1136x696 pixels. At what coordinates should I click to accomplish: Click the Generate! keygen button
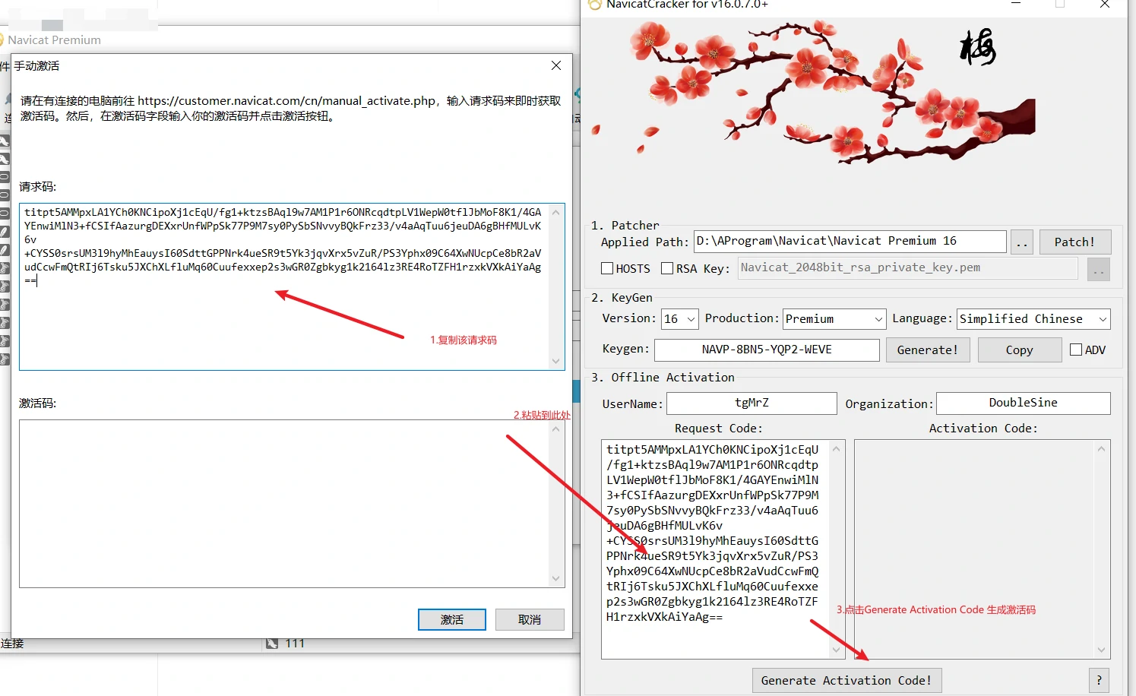pos(927,350)
